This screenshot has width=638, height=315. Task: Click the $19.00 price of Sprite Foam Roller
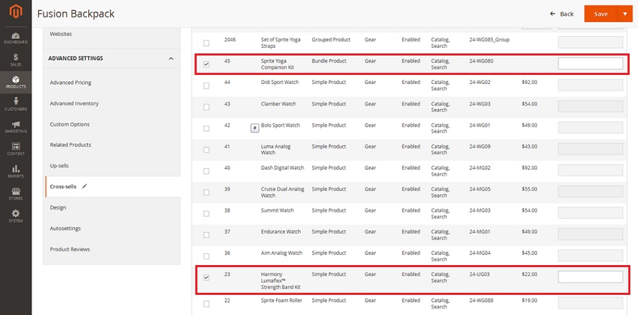(530, 300)
